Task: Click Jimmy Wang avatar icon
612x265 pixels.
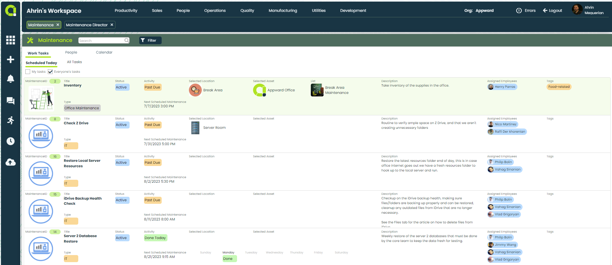Action: 491,245
